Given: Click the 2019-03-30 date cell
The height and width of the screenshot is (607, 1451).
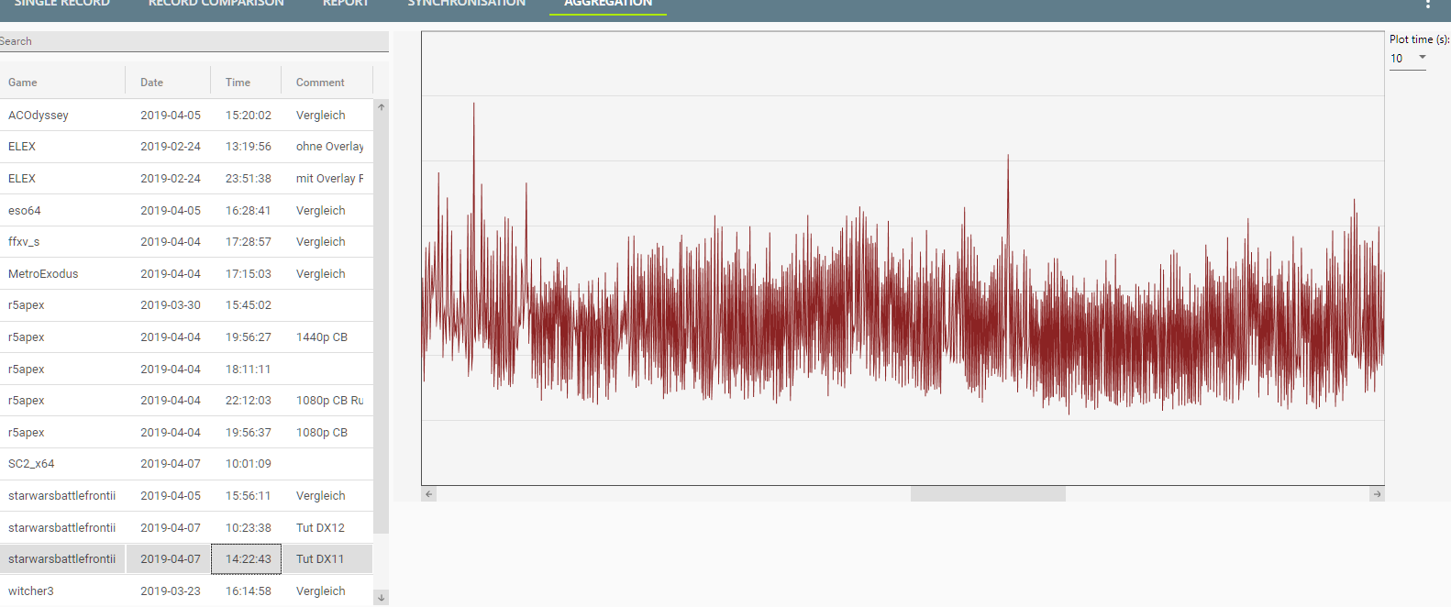Looking at the screenshot, I should (x=171, y=305).
